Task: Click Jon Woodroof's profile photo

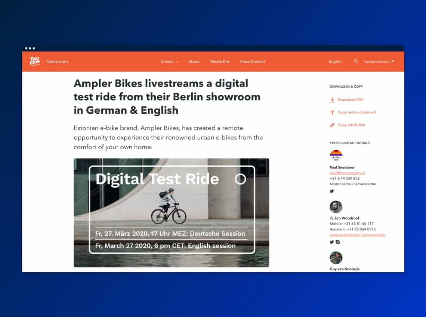Action: point(336,207)
